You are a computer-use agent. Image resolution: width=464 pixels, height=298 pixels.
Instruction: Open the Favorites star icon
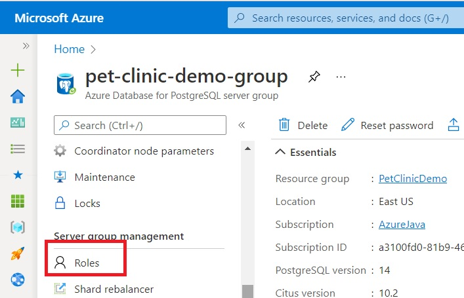tap(18, 175)
